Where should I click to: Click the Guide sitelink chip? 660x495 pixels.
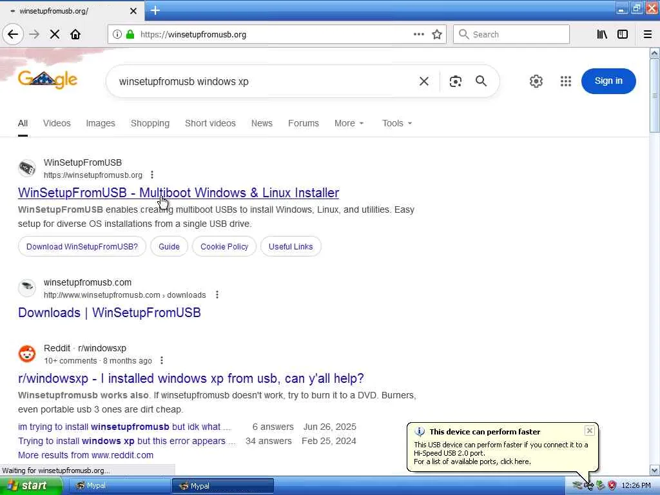coord(170,247)
